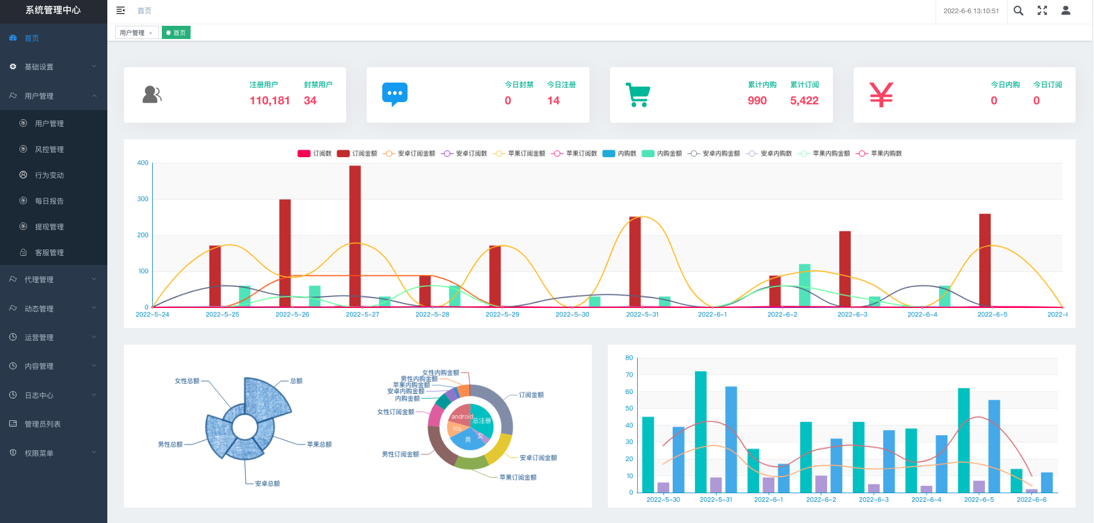Screen dimensions: 1094x523
Task: Toggle the 安卓订阅数 legend series
Action: [x=464, y=154]
